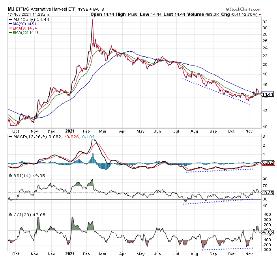
Task: Click the red down-triangle beside the change
Action: click(260, 15)
